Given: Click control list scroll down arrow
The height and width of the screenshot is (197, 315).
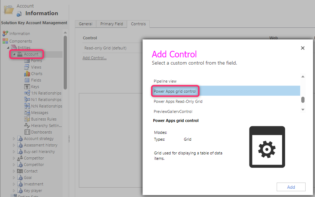Looking at the screenshot, I should [303, 110].
